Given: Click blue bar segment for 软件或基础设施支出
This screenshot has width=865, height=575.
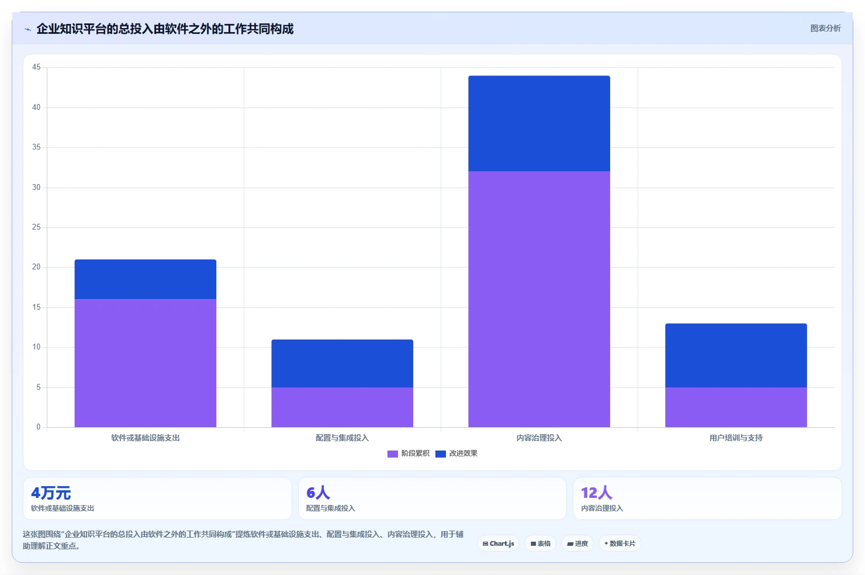Looking at the screenshot, I should click(x=146, y=279).
